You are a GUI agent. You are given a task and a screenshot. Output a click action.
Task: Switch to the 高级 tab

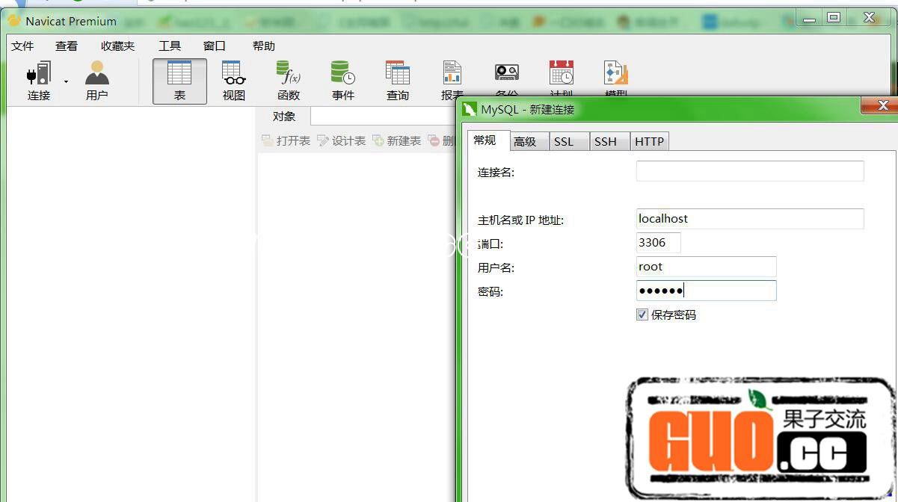[x=525, y=141]
